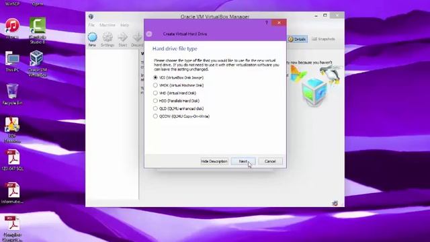This screenshot has height=242, width=430.
Task: Click the Create Virtual Hard Drive title text
Action: point(185,34)
